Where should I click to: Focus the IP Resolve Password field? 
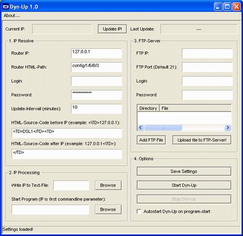click(96, 95)
